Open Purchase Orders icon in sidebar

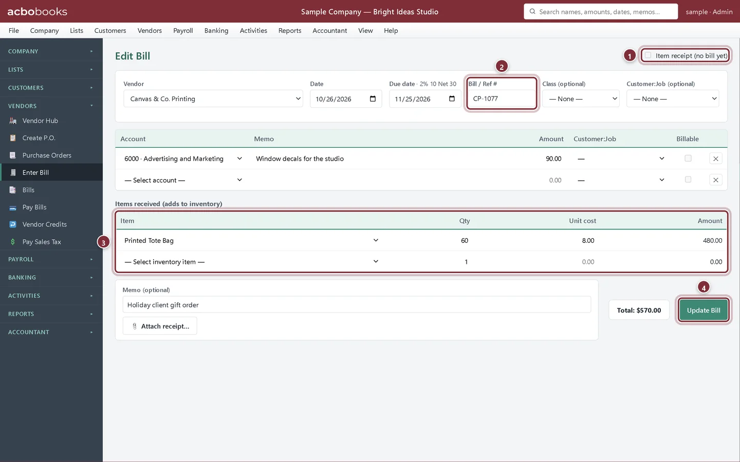click(x=13, y=156)
